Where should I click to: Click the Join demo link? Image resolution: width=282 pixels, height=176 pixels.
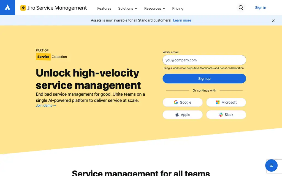[46, 105]
